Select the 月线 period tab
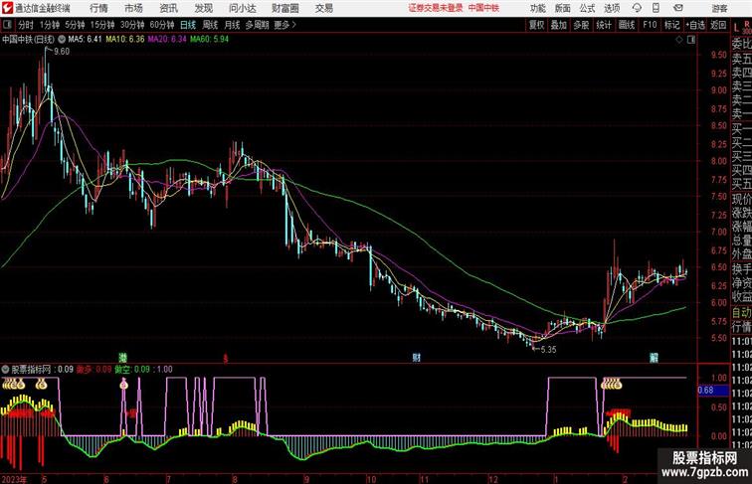Viewport: 752px width, 484px height. click(232, 25)
